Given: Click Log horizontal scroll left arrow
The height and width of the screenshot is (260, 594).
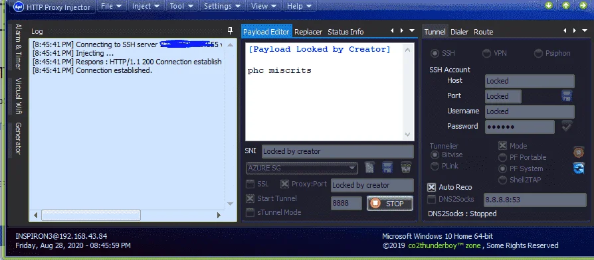Looking at the screenshot, I should pos(36,216).
